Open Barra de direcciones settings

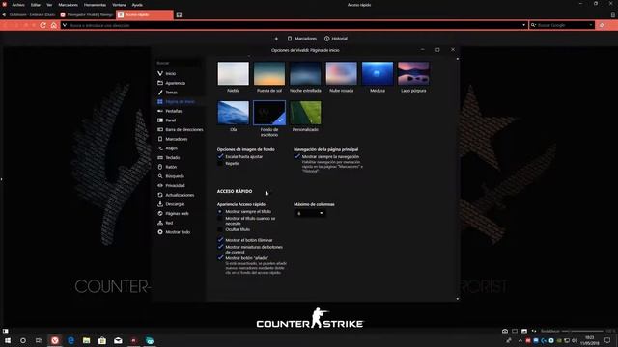(181, 129)
